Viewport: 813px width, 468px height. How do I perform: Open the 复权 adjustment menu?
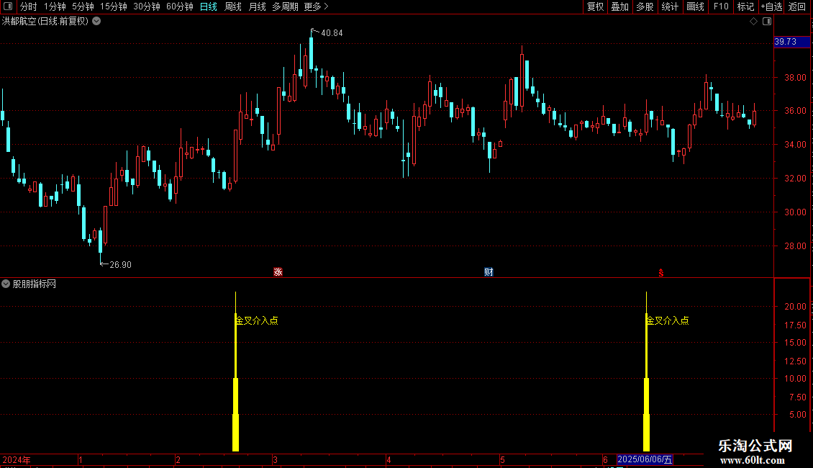tap(595, 6)
